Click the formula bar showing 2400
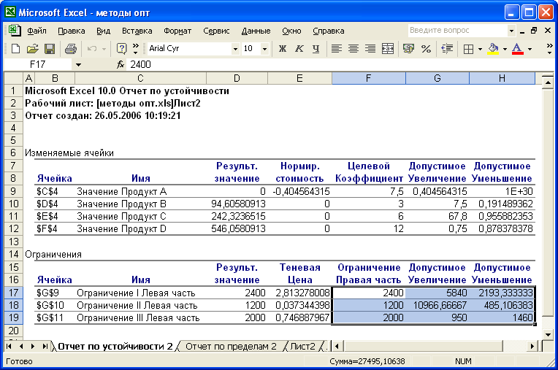Image resolution: width=558 pixels, height=370 pixels. (340, 65)
